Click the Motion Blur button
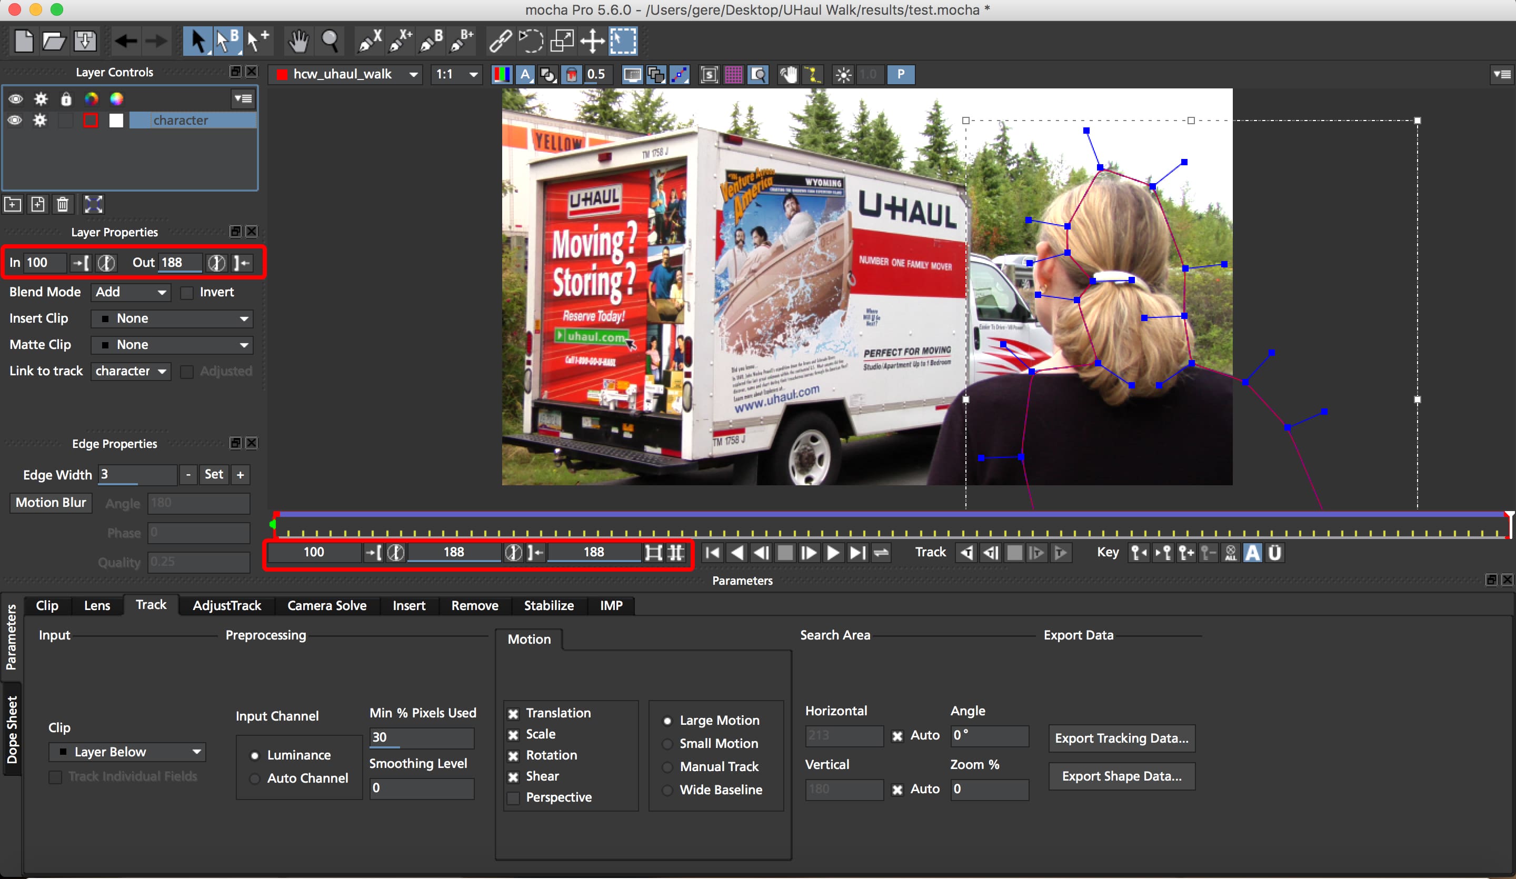1516x879 pixels. pyautogui.click(x=51, y=502)
